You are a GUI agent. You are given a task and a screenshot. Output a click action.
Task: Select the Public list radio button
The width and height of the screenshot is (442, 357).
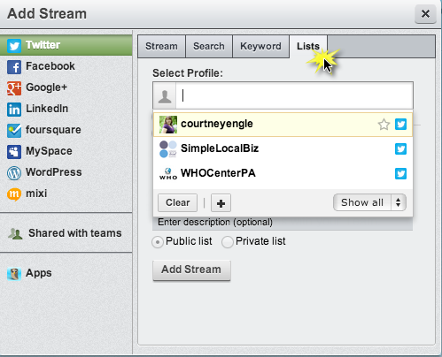click(158, 242)
